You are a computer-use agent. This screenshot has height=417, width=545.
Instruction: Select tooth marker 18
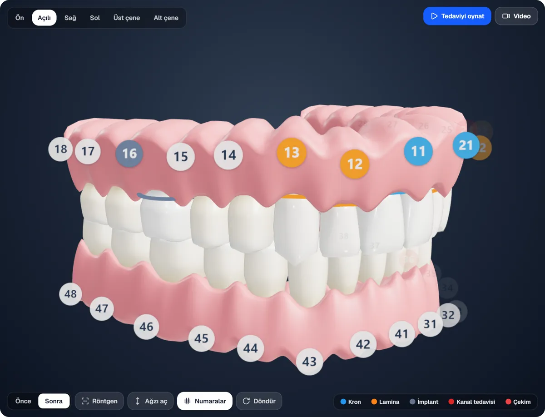(60, 149)
